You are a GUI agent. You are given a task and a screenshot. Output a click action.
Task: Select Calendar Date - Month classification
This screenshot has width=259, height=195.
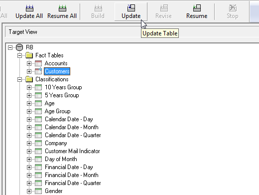(72, 127)
